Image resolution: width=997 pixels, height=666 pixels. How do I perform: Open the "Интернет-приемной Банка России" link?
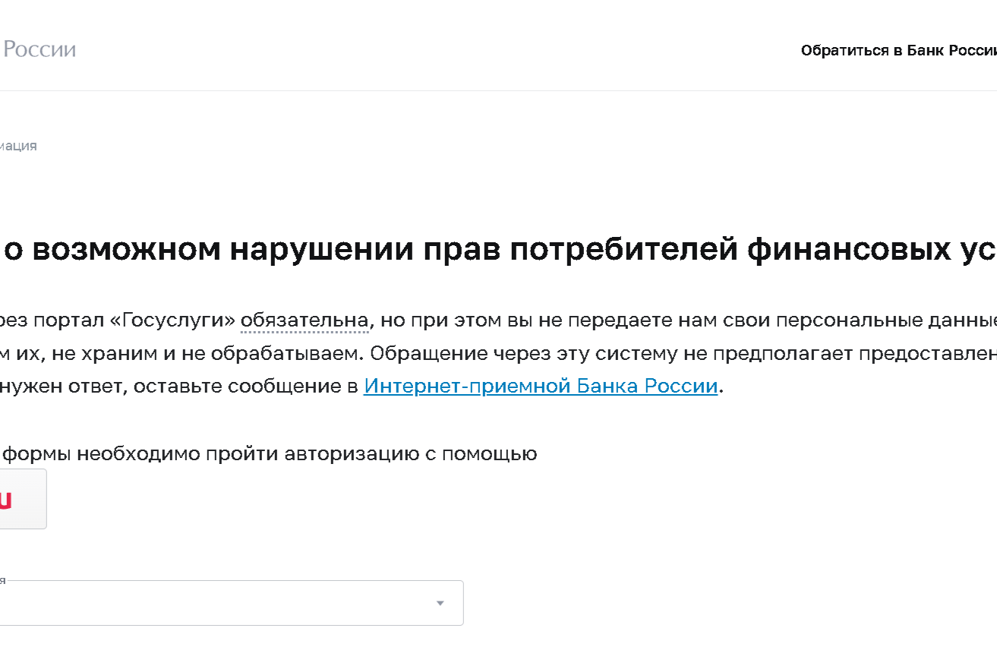coord(540,386)
